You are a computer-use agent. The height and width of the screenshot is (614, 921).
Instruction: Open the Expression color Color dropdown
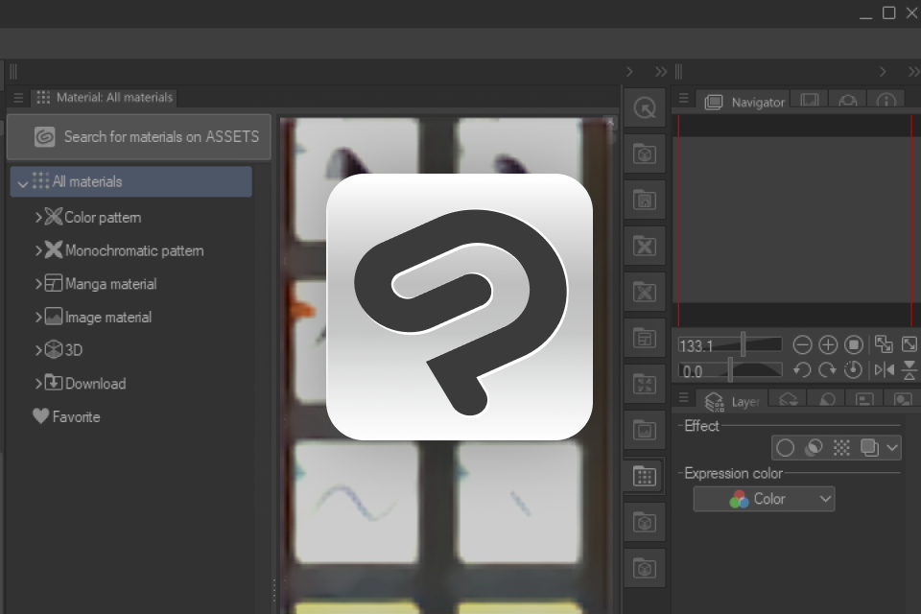764,499
